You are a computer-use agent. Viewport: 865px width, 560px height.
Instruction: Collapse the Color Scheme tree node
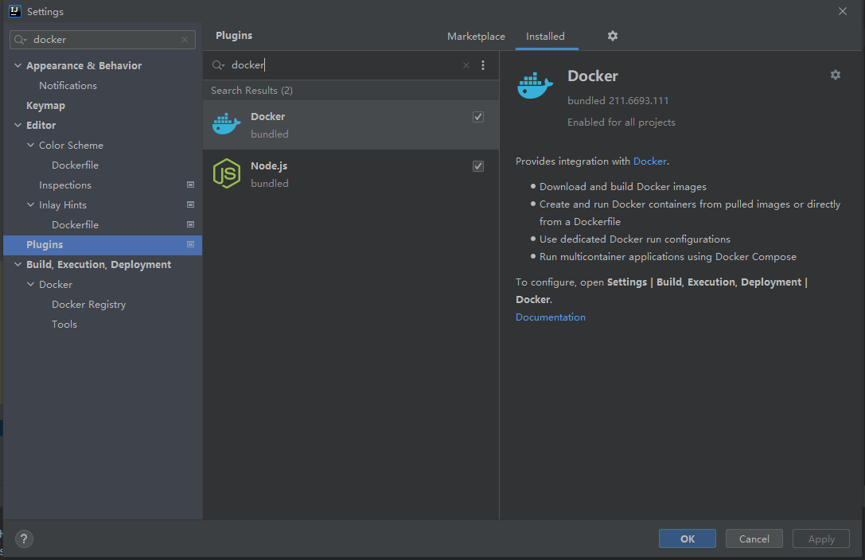pos(30,146)
